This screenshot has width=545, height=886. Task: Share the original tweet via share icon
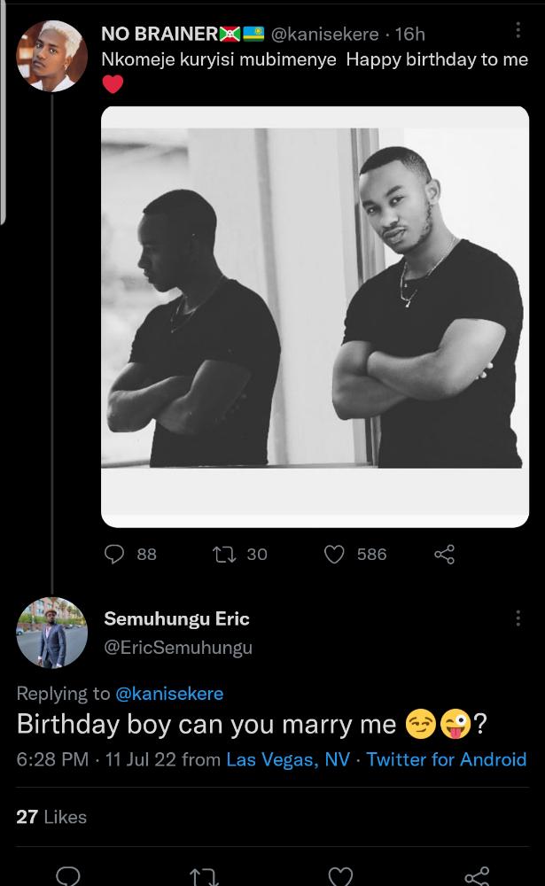[444, 555]
